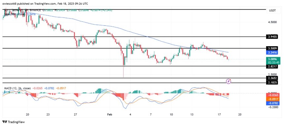Click the 3.9455 horizontal line price label

point(272,36)
